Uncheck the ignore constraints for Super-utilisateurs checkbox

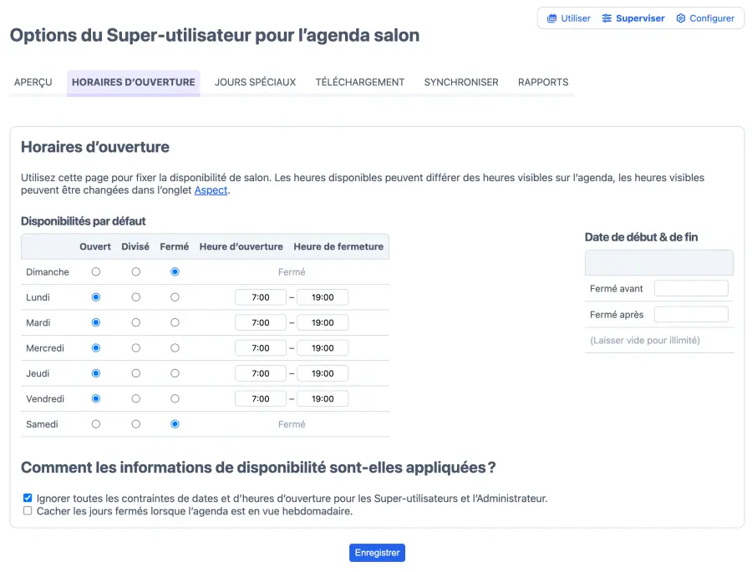[28, 498]
